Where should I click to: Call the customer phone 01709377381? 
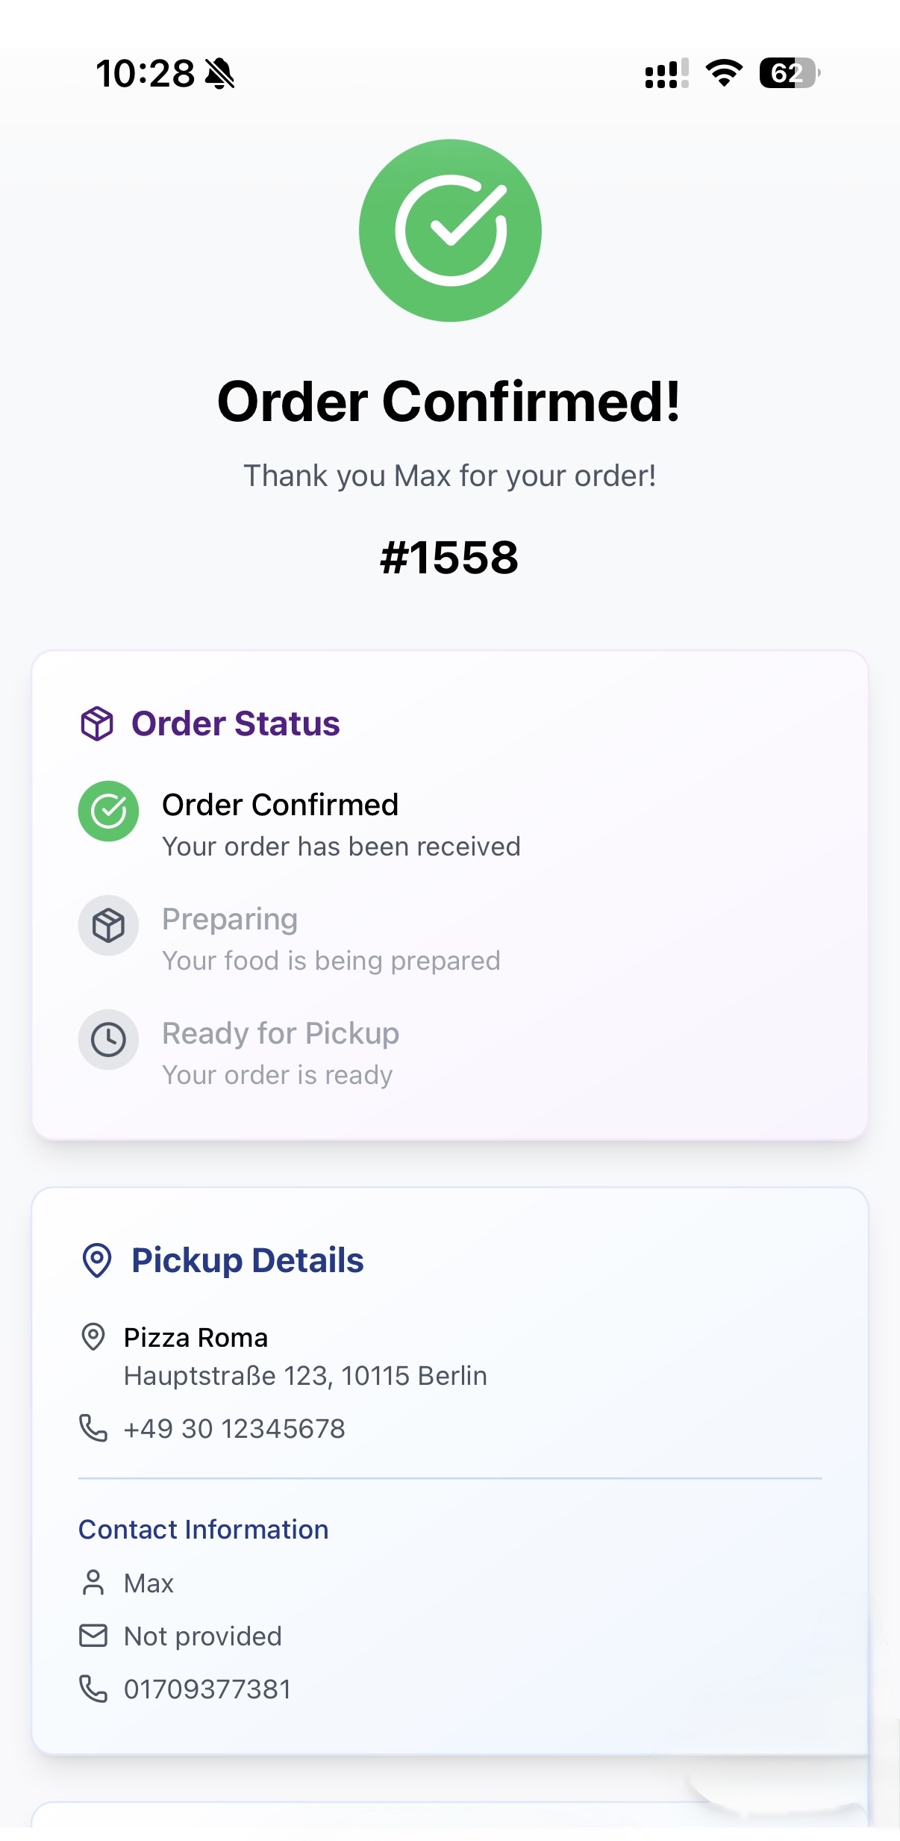tap(207, 1689)
